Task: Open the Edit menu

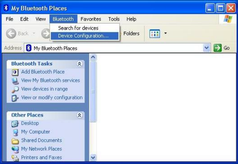Action: pos(24,19)
